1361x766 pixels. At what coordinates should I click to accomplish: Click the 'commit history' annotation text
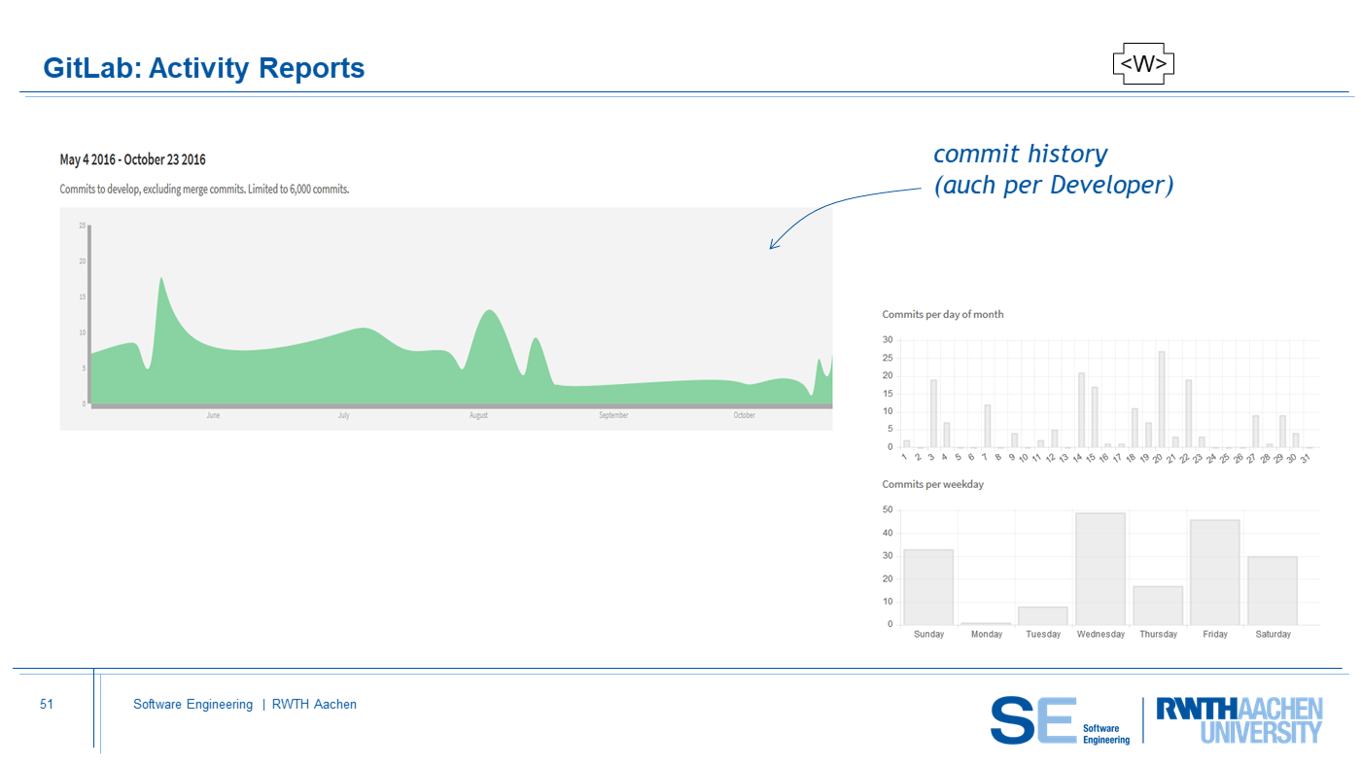tap(1020, 154)
